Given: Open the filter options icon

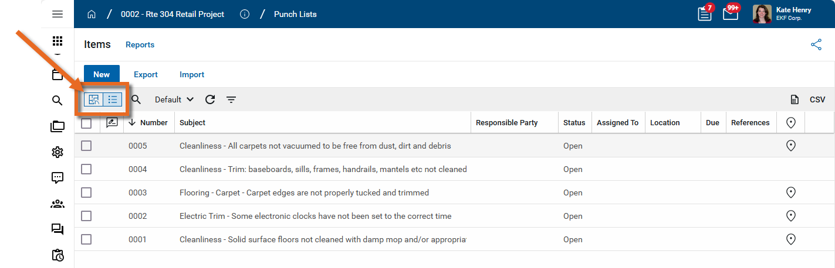Looking at the screenshot, I should 231,99.
